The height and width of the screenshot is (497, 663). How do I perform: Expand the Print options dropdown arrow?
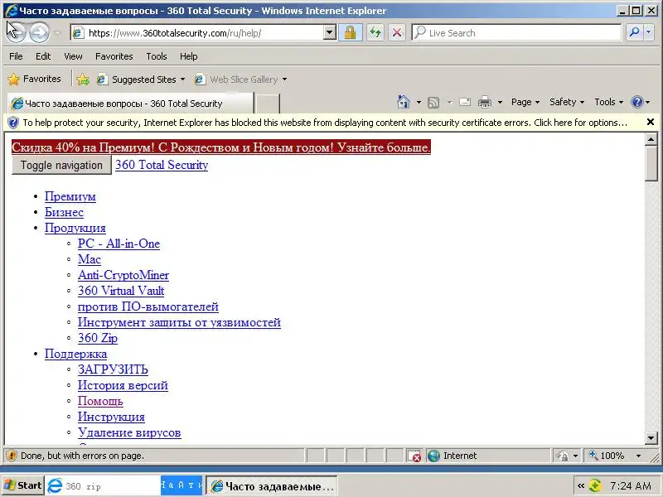(500, 102)
